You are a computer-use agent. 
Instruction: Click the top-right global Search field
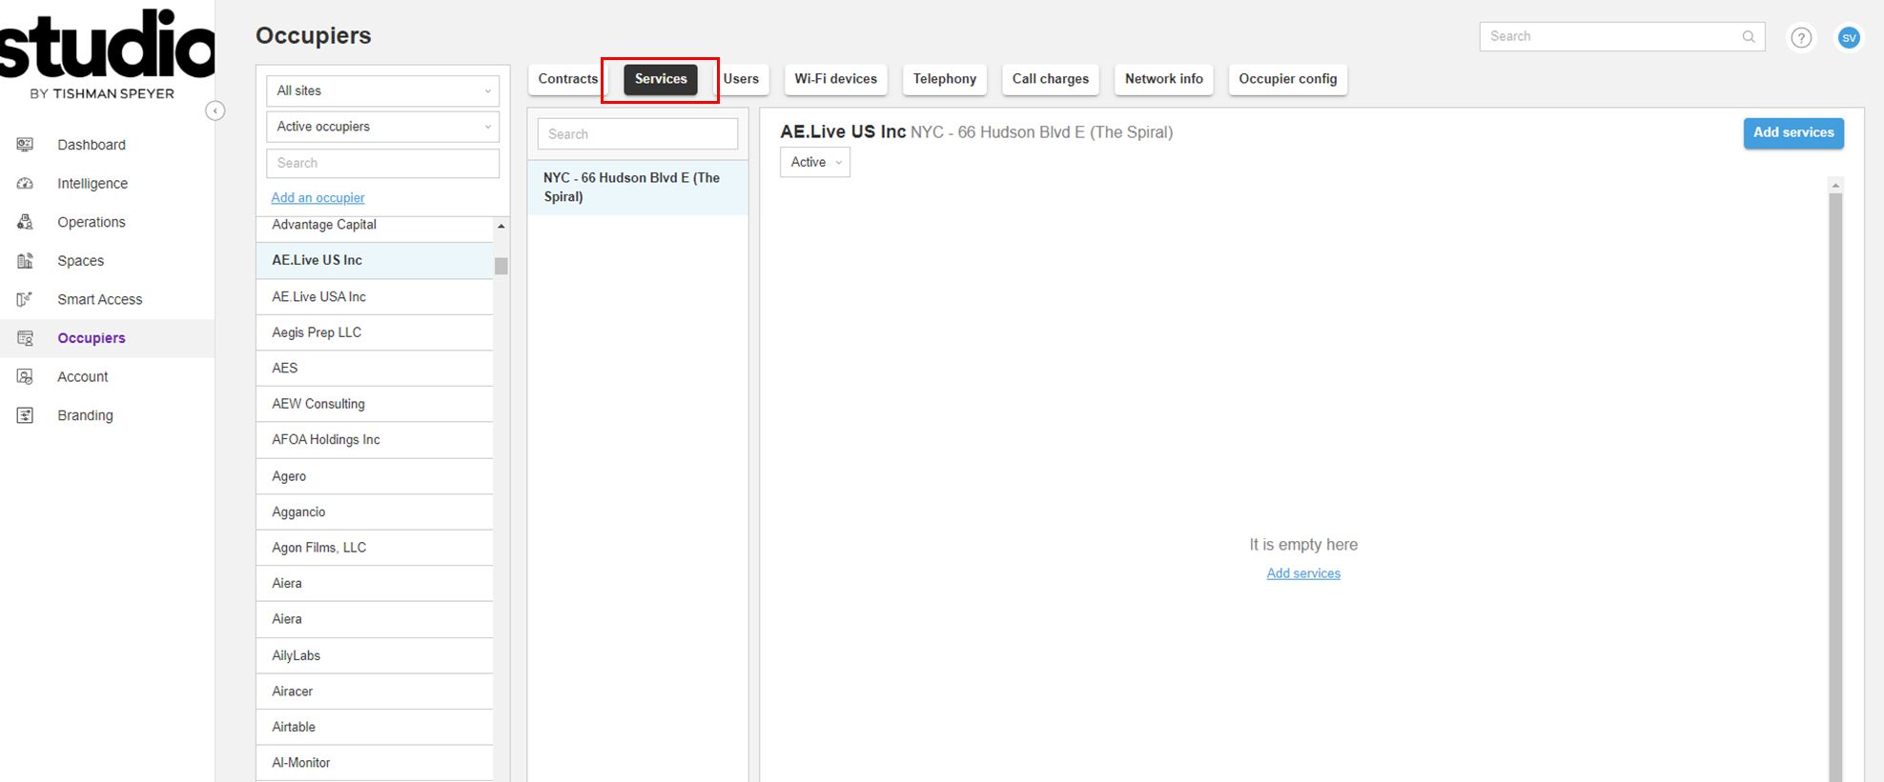(1611, 36)
